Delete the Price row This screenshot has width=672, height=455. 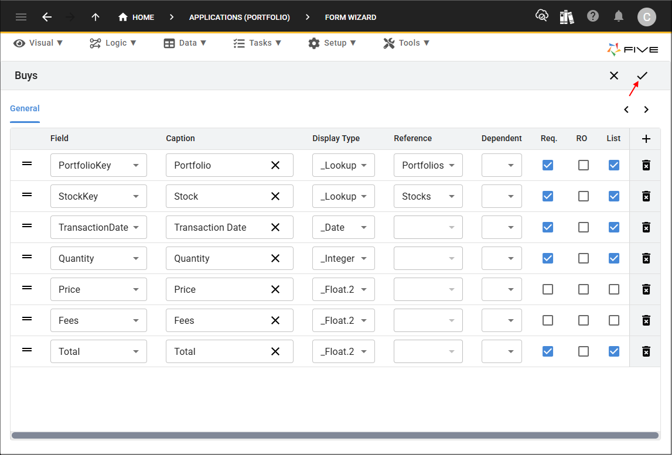(x=646, y=289)
